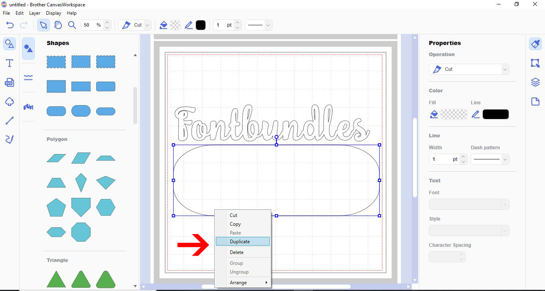Choose Cut from context menu

pyautogui.click(x=243, y=215)
